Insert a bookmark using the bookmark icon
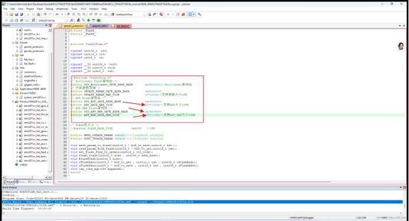Viewport: 409px width, 221px height. tap(68, 14)
